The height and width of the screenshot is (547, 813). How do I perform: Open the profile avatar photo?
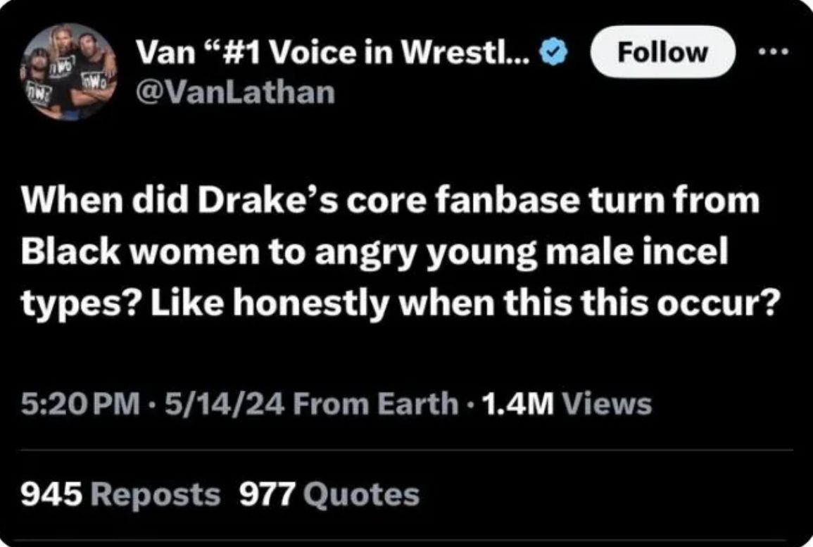[68, 72]
